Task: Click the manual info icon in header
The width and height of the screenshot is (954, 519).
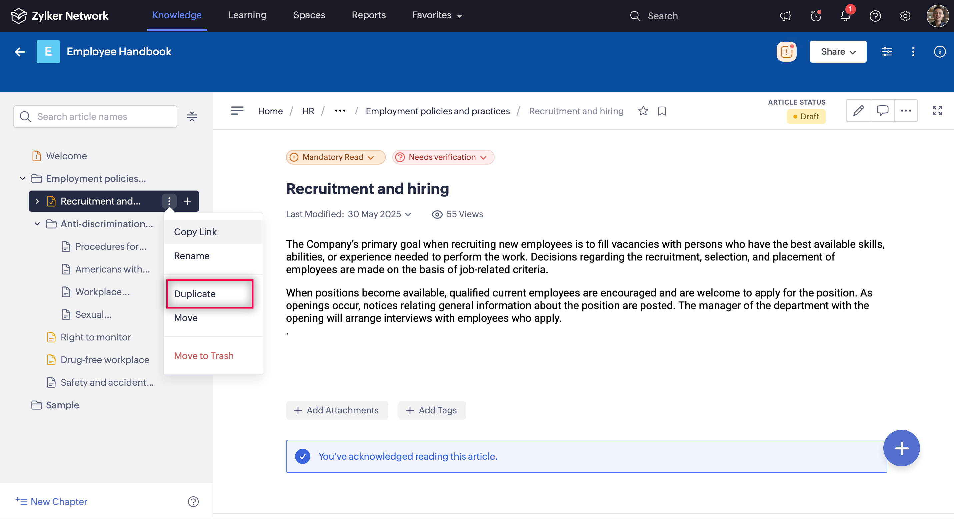Action: [x=939, y=51]
